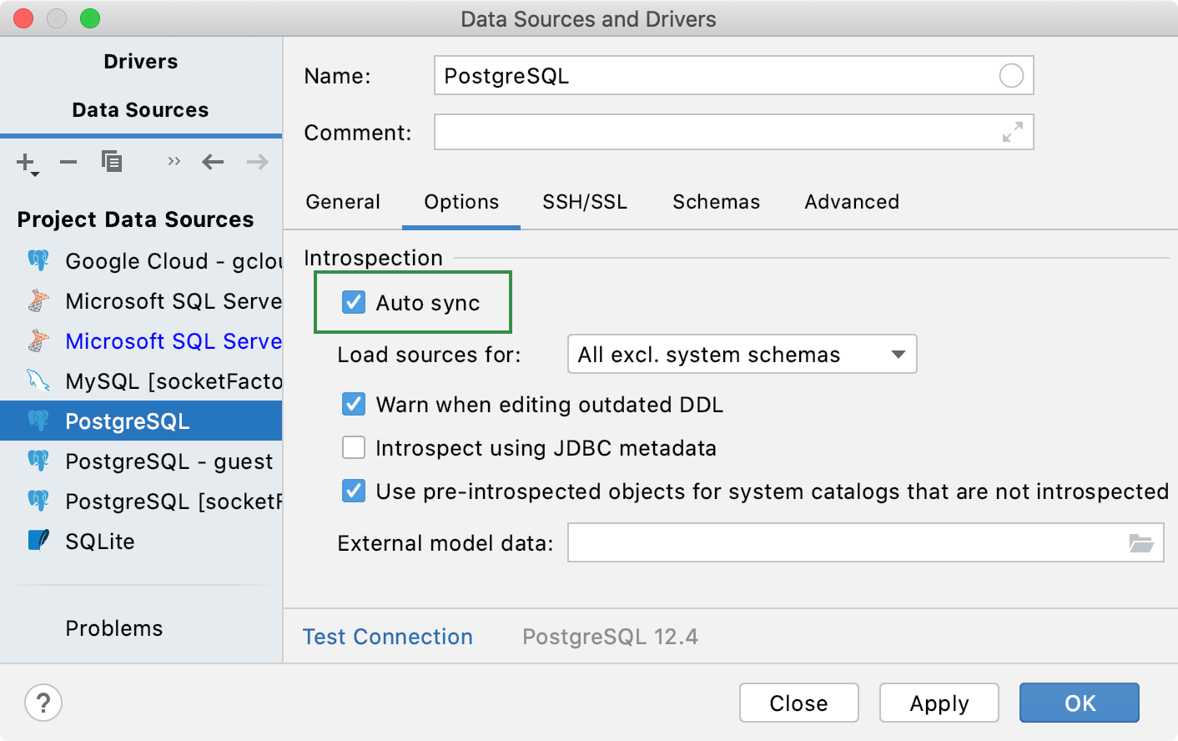Remove the selected data source
Viewport: 1178px width, 741px height.
click(68, 162)
